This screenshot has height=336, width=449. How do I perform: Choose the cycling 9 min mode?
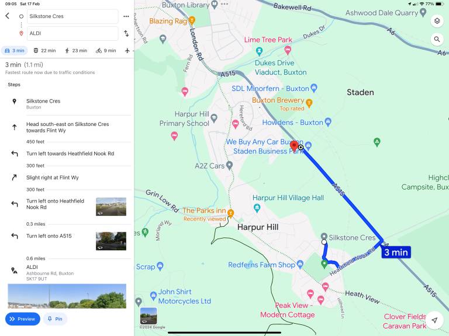106,51
